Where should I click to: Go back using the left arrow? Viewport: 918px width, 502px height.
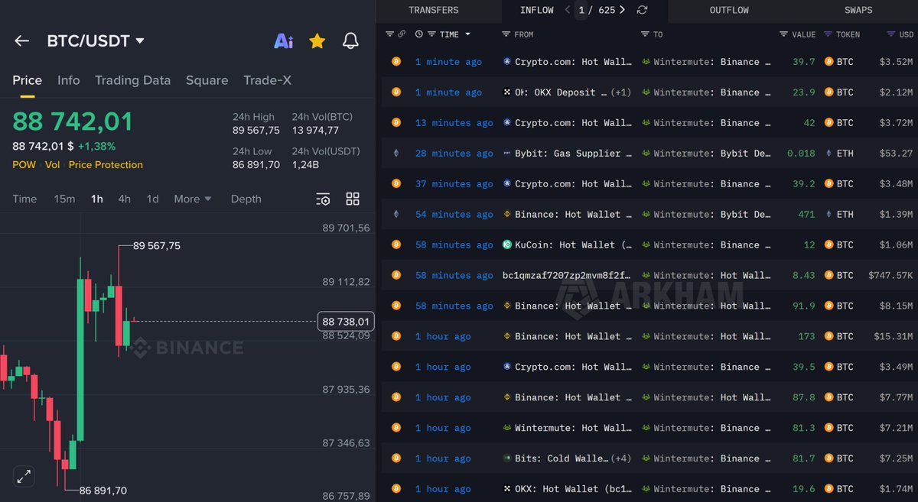[x=21, y=40]
